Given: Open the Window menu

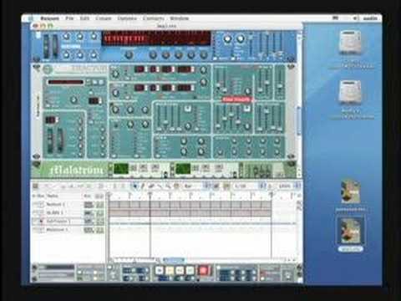Looking at the screenshot, I should pyautogui.click(x=180, y=18).
